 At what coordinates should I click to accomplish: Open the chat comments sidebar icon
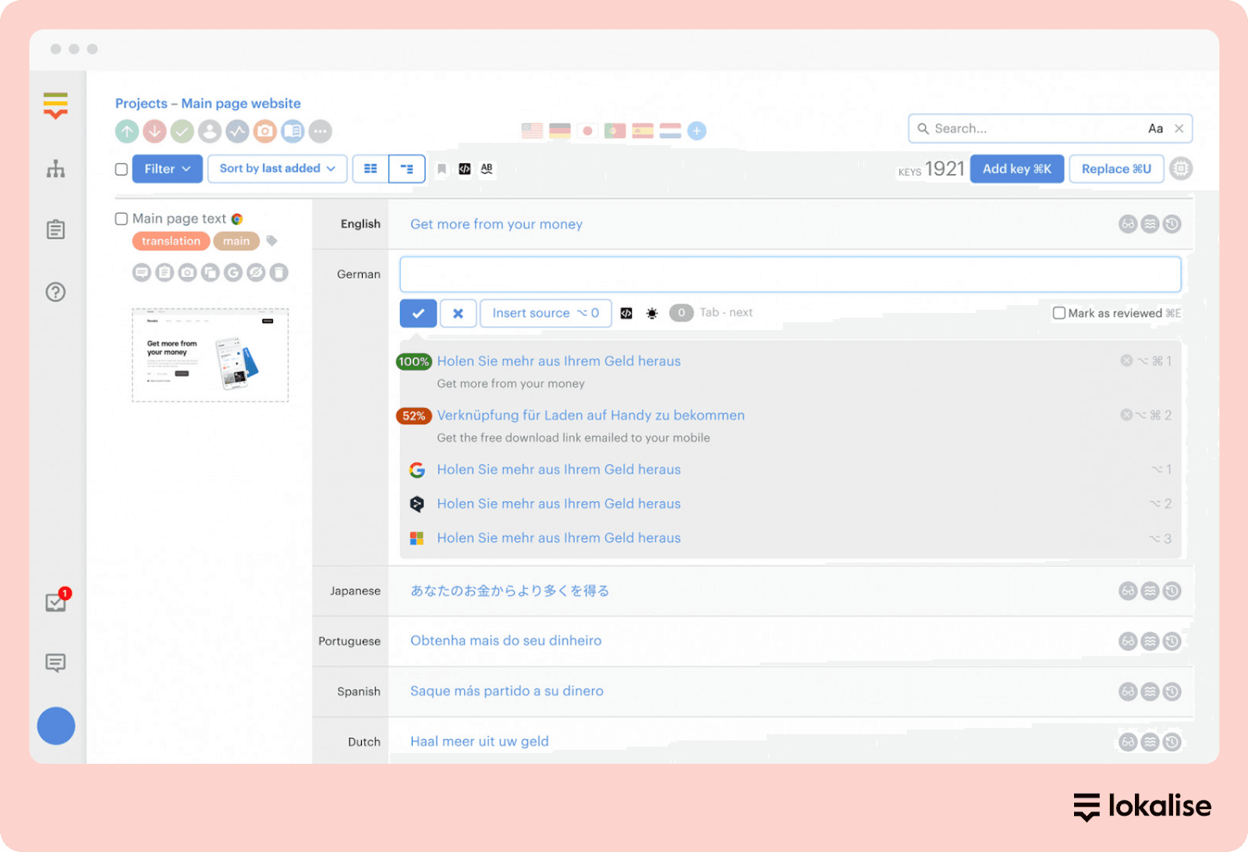55,663
